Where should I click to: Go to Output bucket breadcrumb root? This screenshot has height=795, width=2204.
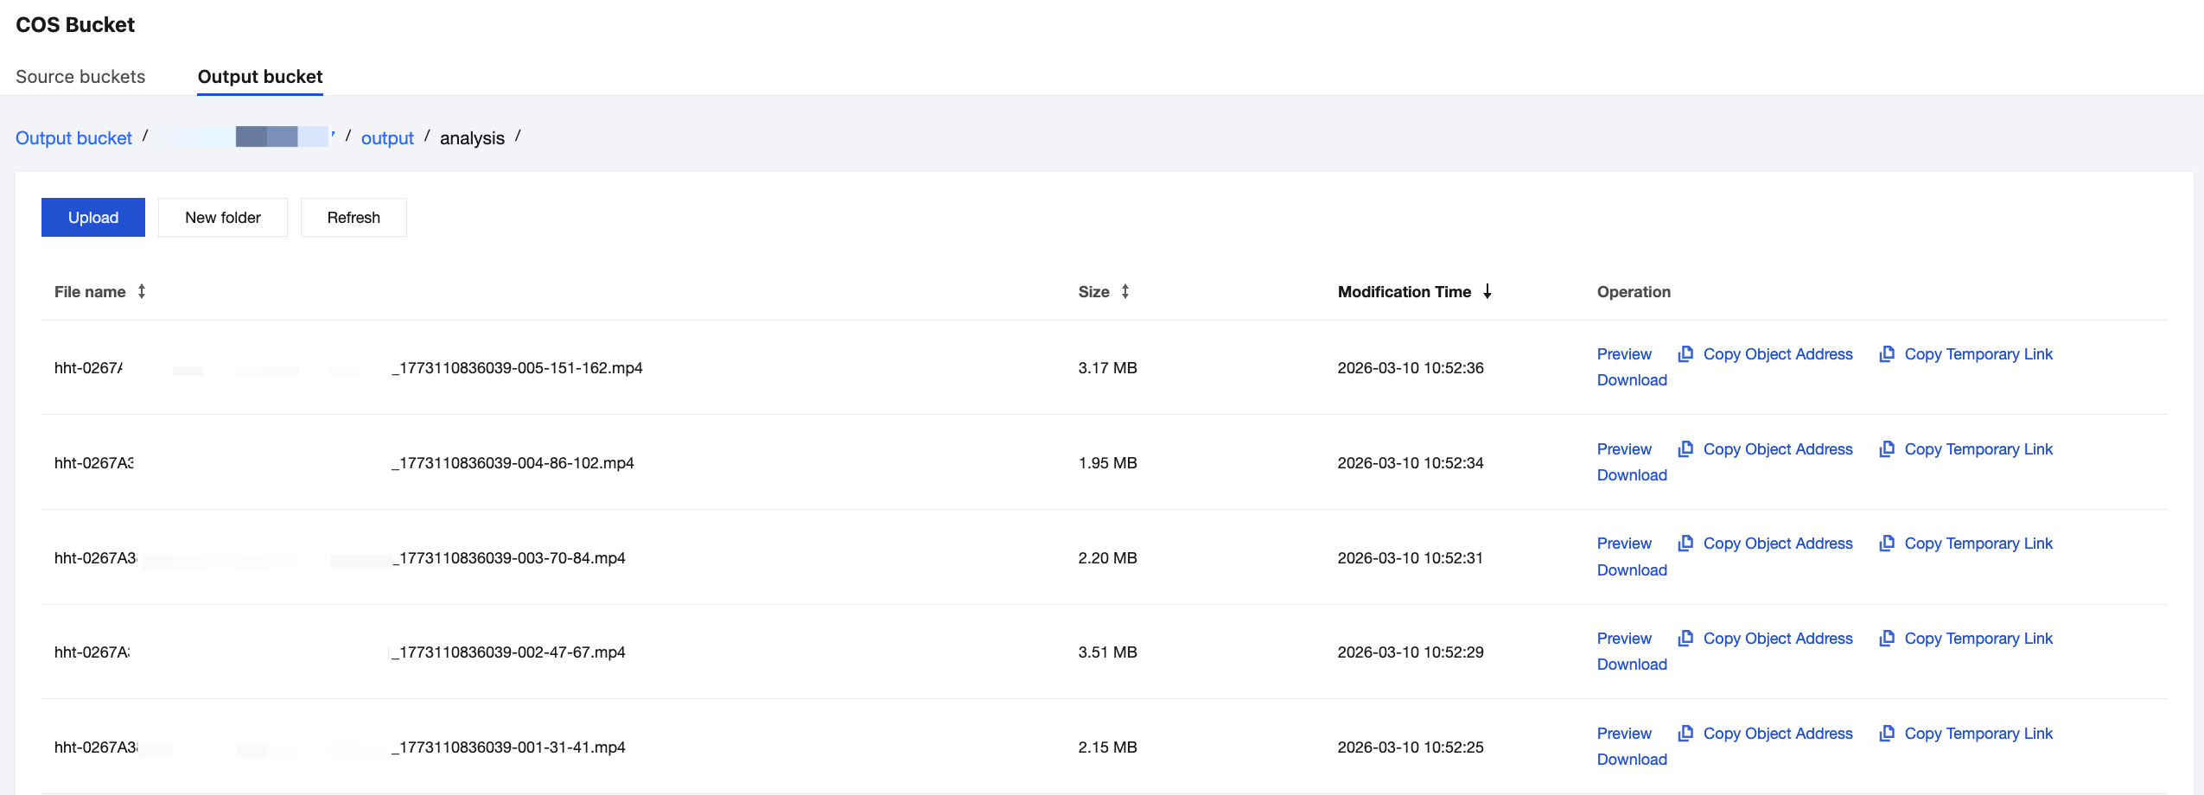pos(73,138)
